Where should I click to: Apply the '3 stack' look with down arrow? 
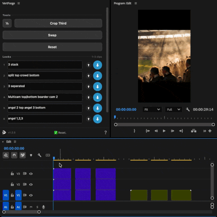point(98,65)
